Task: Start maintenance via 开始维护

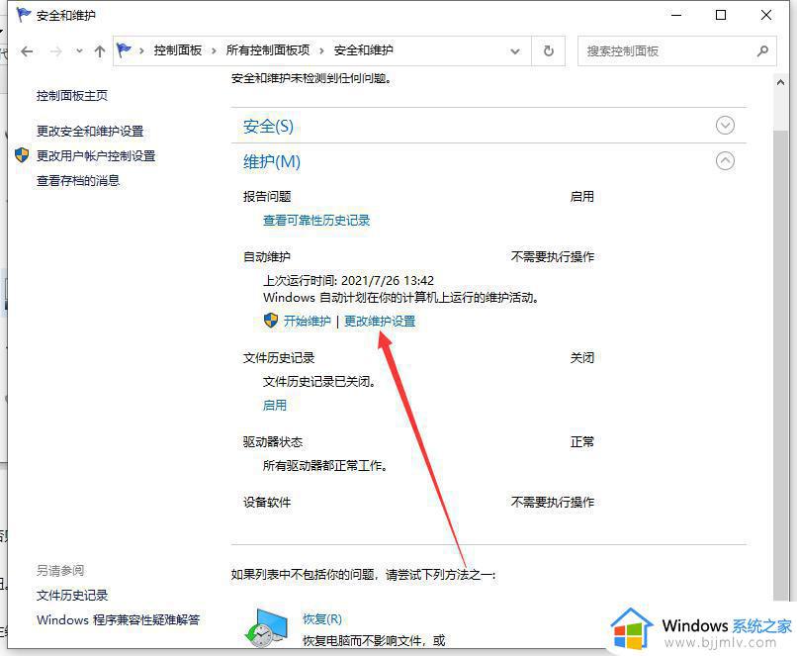Action: 307,321
